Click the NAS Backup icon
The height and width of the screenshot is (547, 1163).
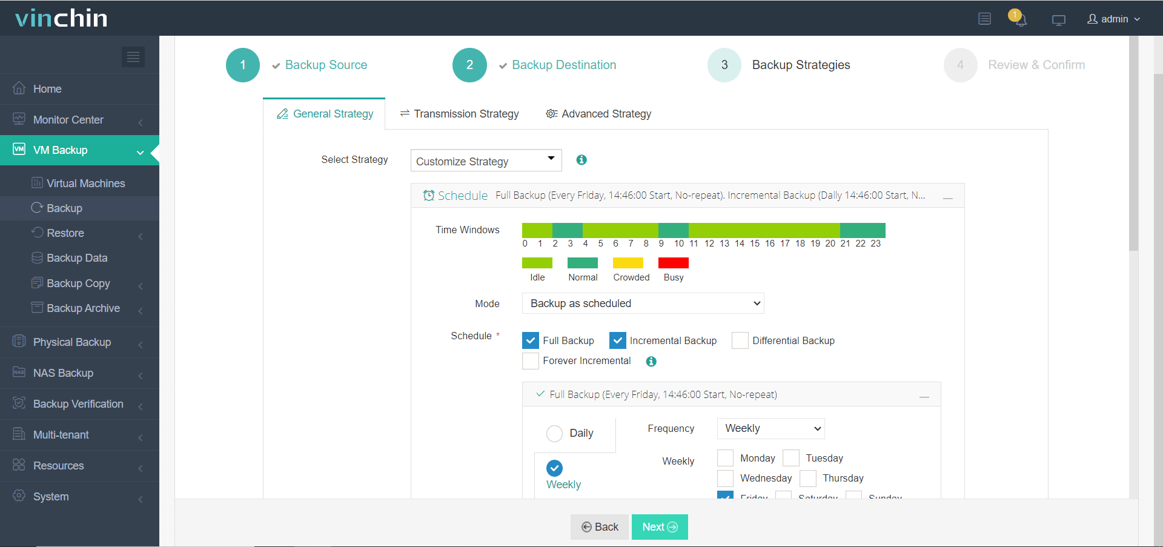19,373
